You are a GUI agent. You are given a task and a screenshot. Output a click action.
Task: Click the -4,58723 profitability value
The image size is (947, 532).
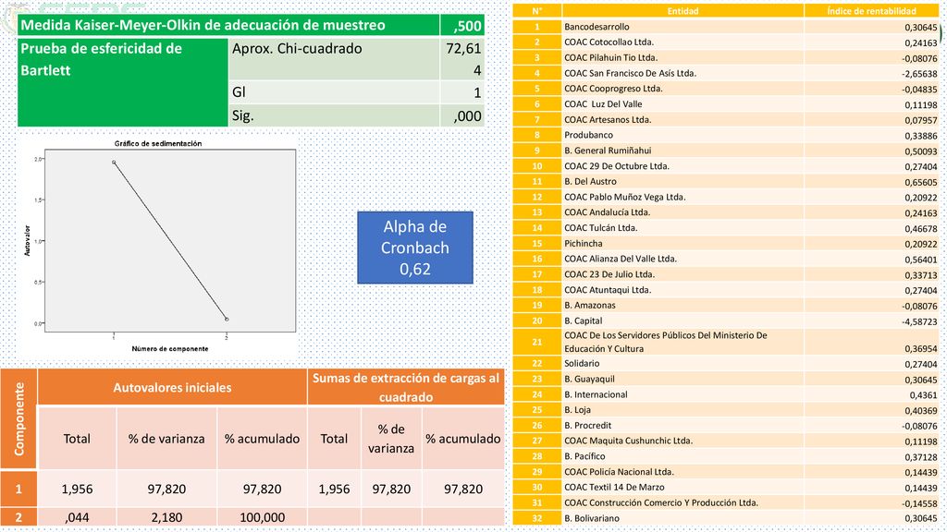(x=920, y=321)
